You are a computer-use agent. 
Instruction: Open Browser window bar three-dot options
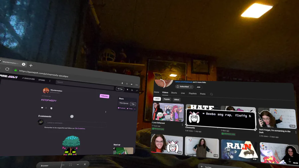63,165
